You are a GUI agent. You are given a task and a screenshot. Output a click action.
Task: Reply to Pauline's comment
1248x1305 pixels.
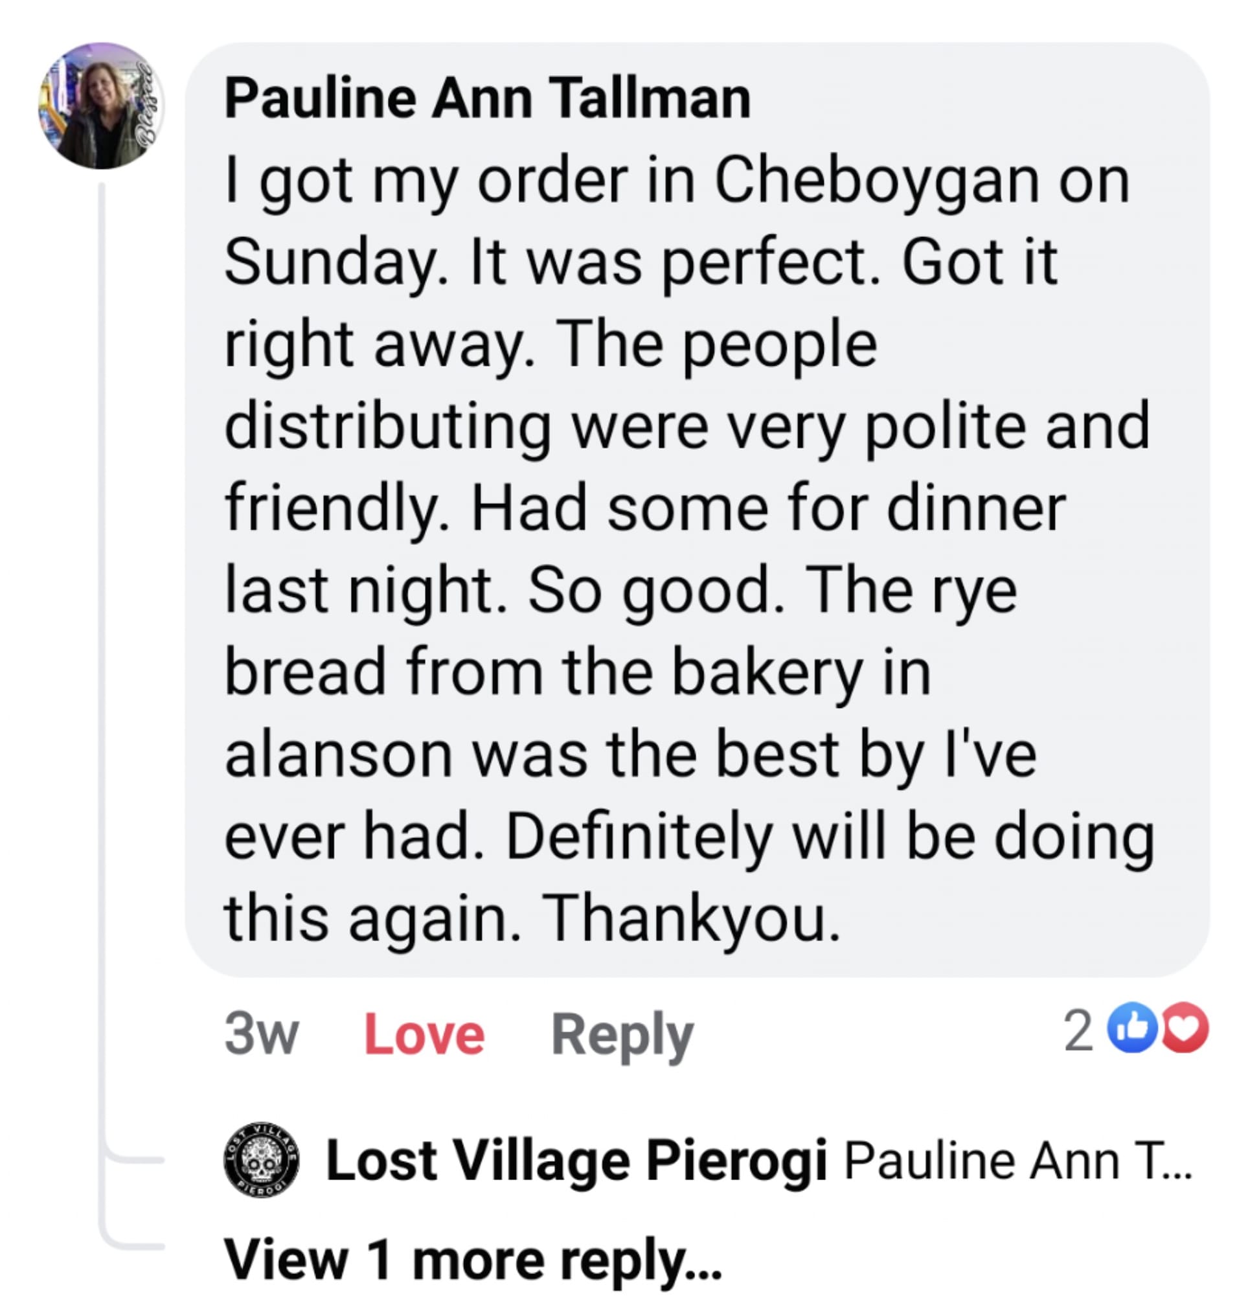[622, 1035]
